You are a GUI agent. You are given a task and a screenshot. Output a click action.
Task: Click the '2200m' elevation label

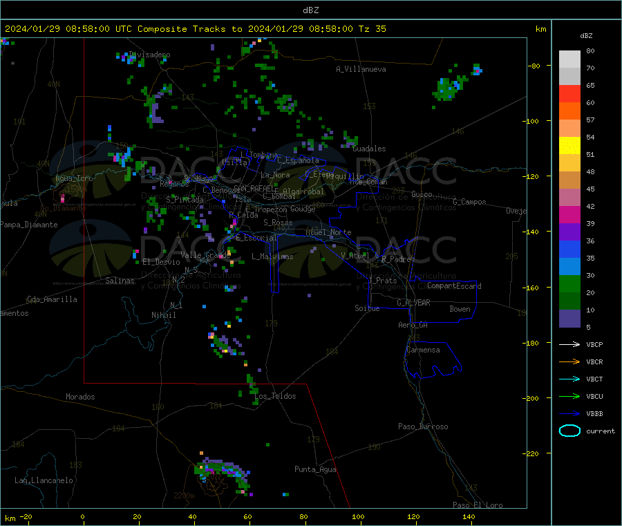[184, 496]
